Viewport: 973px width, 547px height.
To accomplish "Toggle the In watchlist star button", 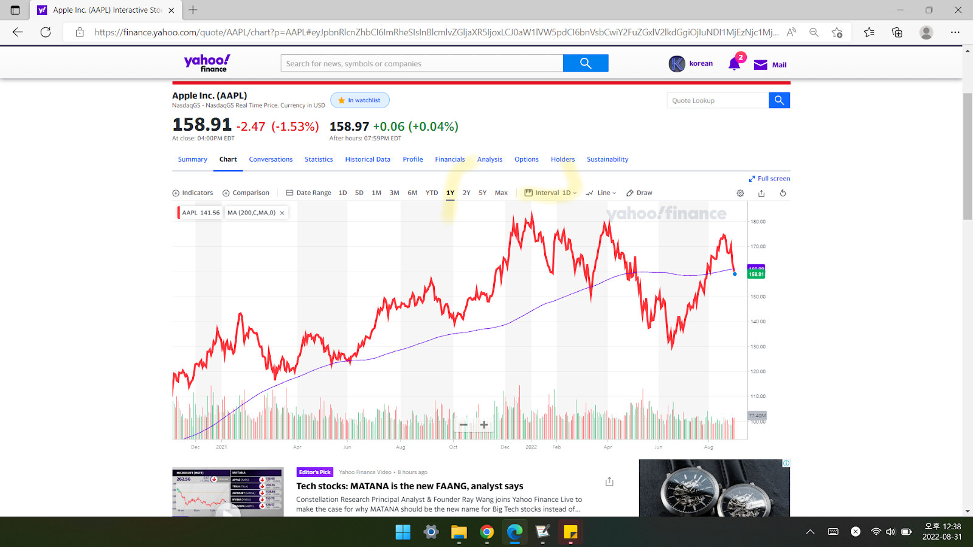I will tap(360, 100).
